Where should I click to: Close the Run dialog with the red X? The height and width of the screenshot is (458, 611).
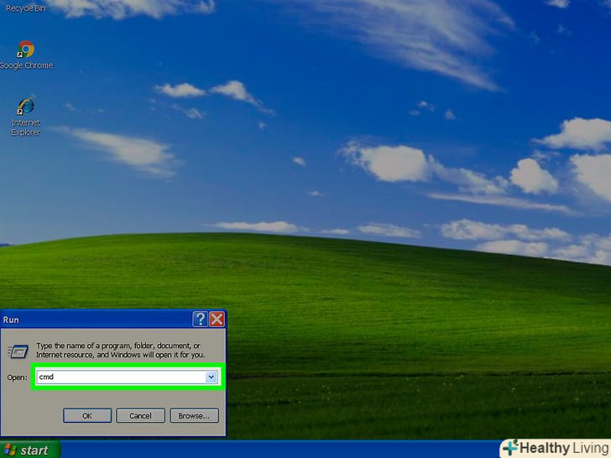(217, 320)
